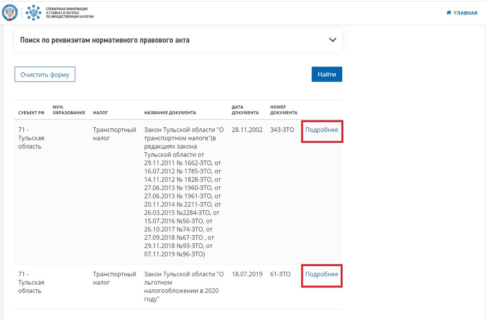Click '71 - Тульская область' in the first row
This screenshot has height=320, width=486.
click(31, 138)
